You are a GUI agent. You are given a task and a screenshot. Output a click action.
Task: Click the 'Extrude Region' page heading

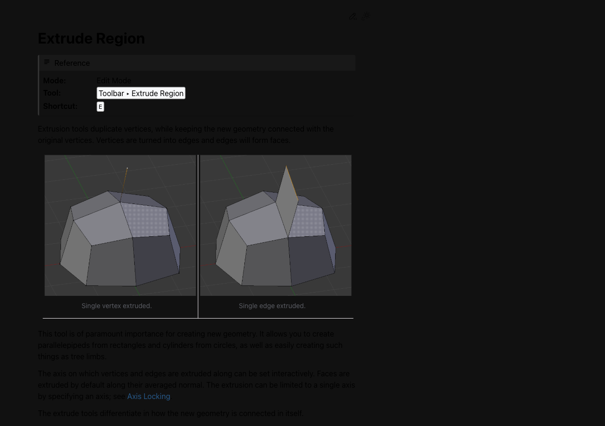pyautogui.click(x=91, y=38)
